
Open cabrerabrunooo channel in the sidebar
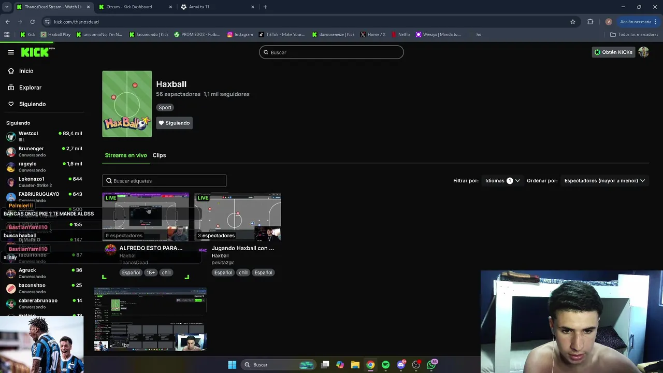click(44, 303)
